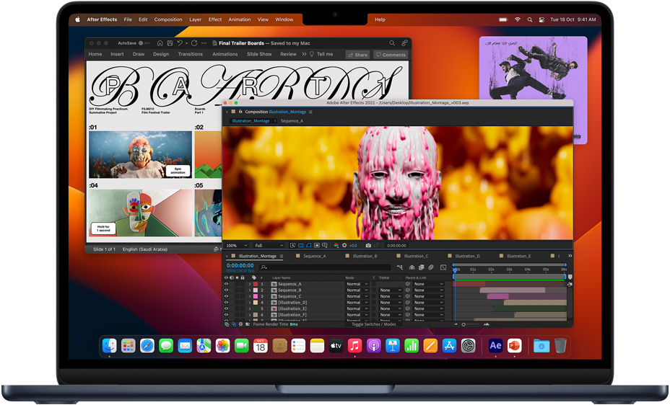Click the Share button in PowerPoint
The width and height of the screenshot is (670, 405).
[357, 55]
